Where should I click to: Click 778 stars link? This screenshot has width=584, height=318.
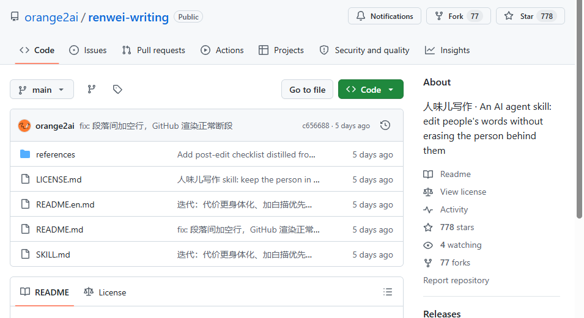tap(457, 227)
